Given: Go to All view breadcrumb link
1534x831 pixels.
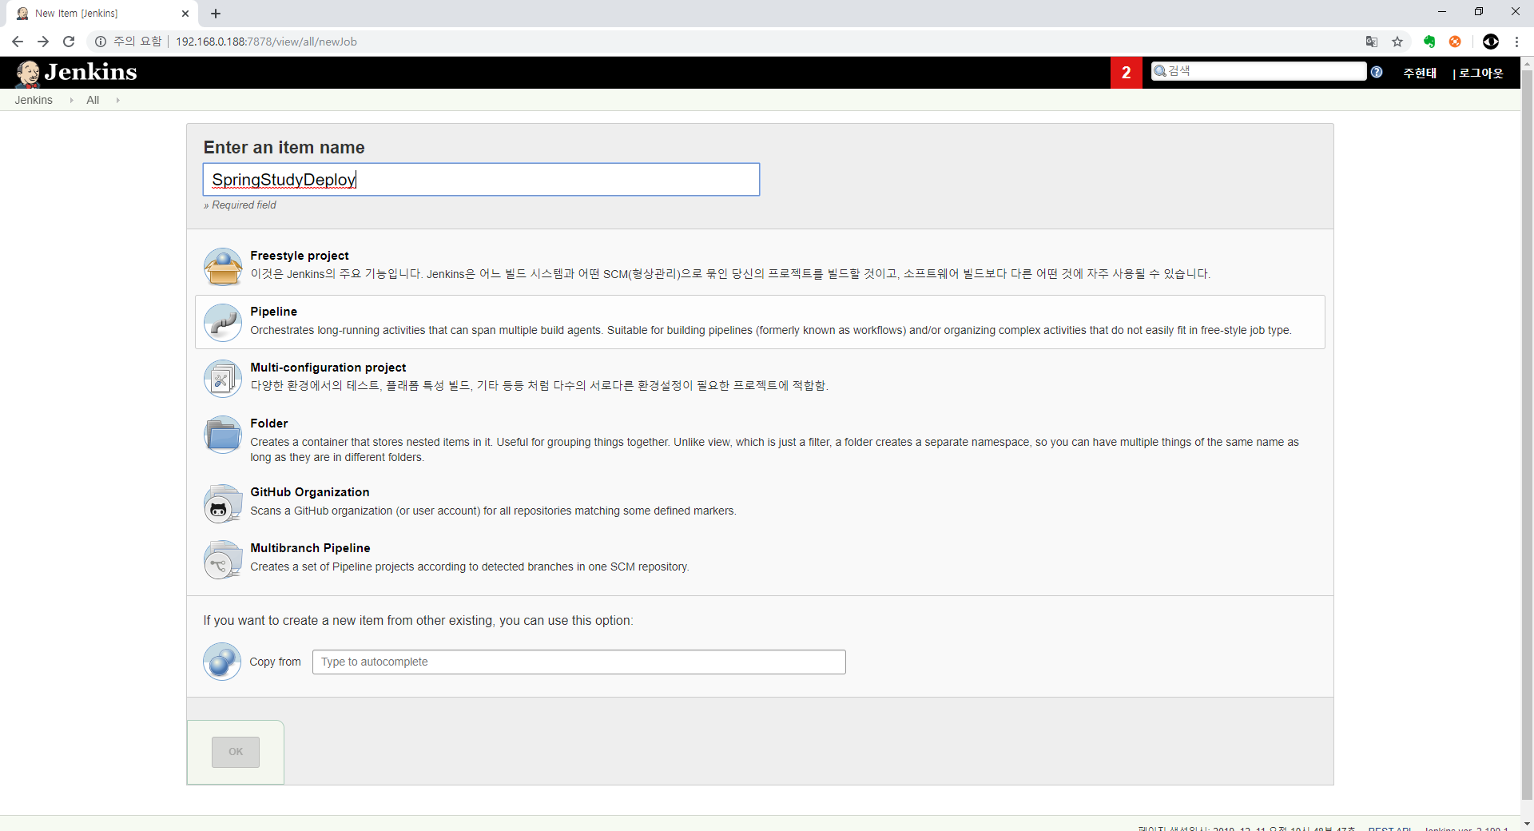Looking at the screenshot, I should (x=93, y=100).
